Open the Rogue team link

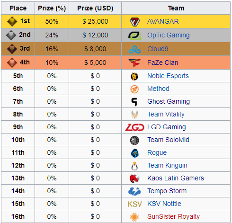[x=157, y=153]
